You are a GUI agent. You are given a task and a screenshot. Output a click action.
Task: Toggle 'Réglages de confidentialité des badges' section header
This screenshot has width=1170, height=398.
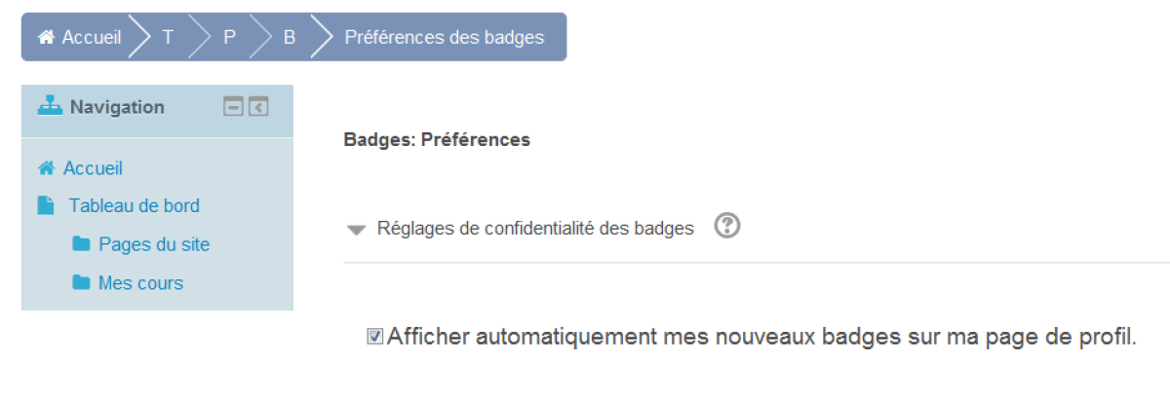[535, 229]
